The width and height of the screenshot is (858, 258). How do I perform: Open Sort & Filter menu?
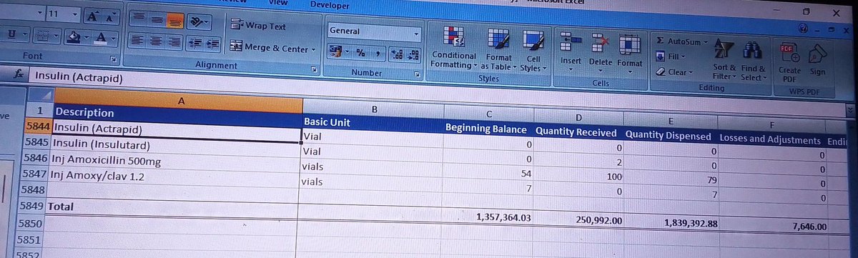pyautogui.click(x=724, y=60)
